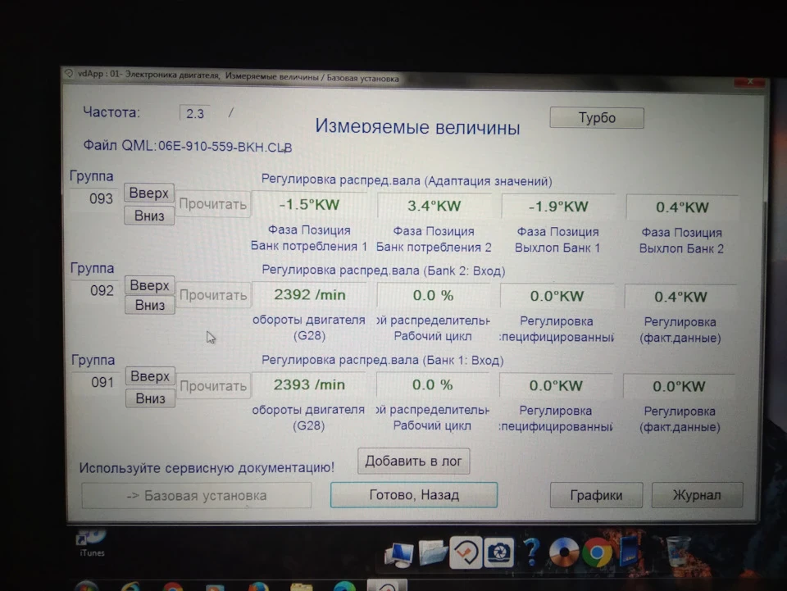Click the 0.4°KW value in group 093
Image resolution: width=787 pixels, height=591 pixels.
point(682,207)
